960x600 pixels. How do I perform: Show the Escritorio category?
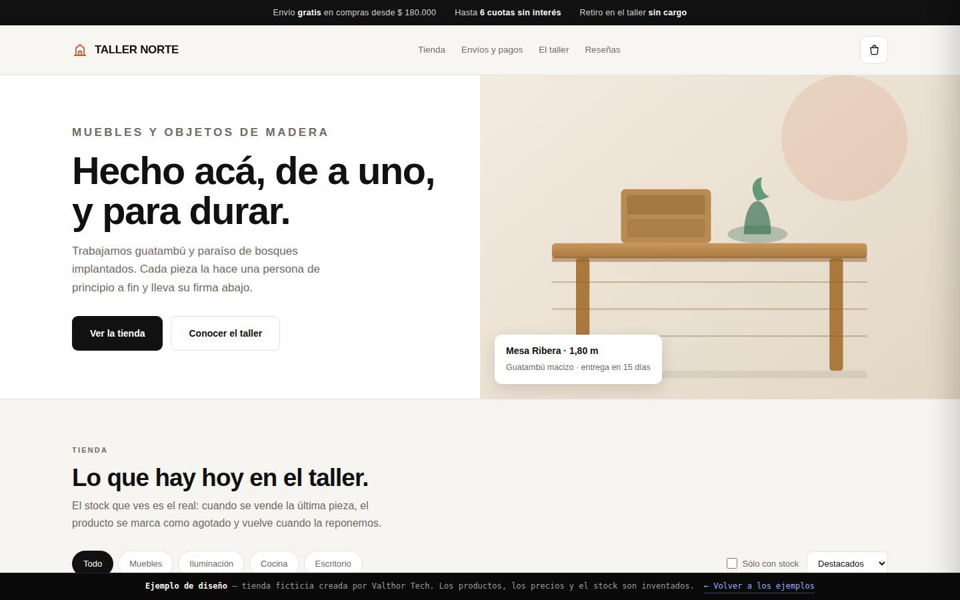[333, 563]
